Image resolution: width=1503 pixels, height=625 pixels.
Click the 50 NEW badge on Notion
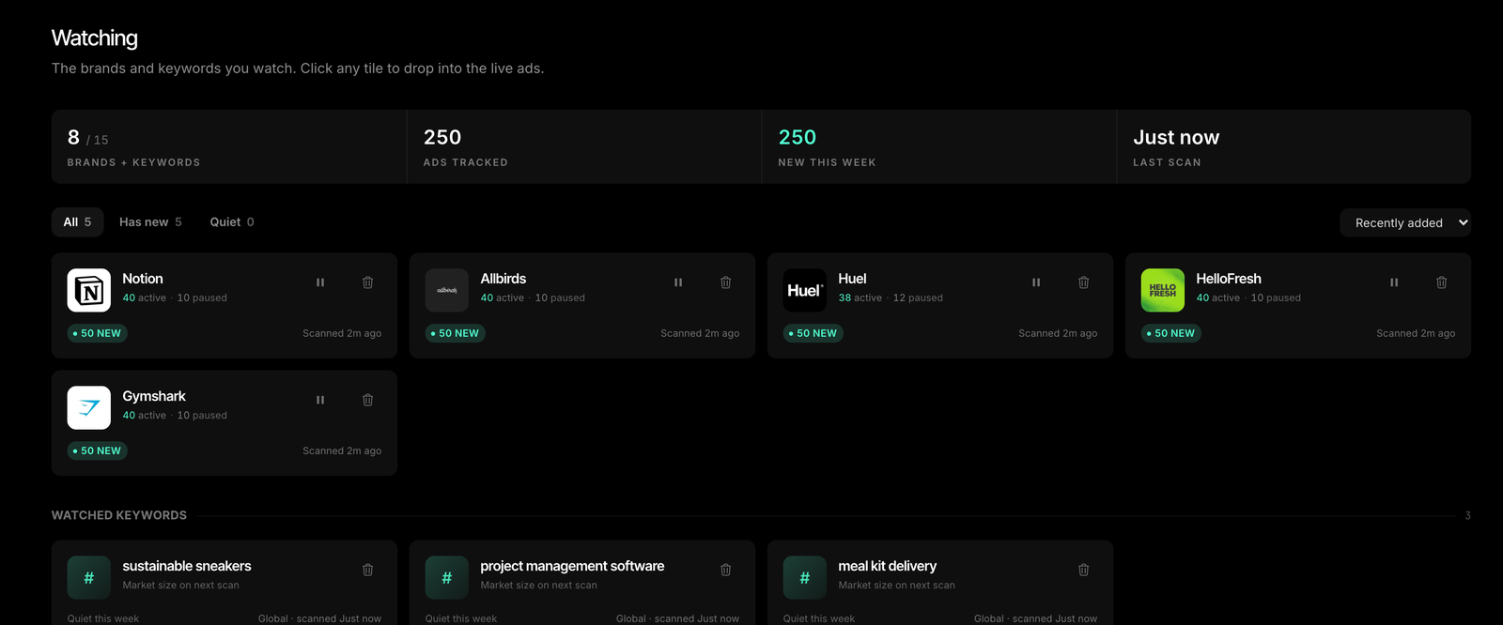pyautogui.click(x=98, y=333)
